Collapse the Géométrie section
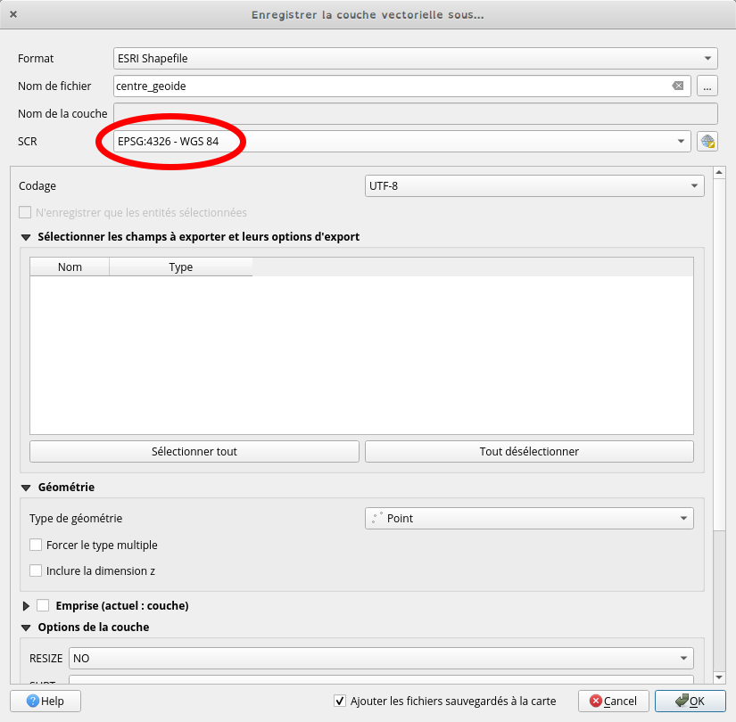This screenshot has height=722, width=736. pyautogui.click(x=26, y=488)
